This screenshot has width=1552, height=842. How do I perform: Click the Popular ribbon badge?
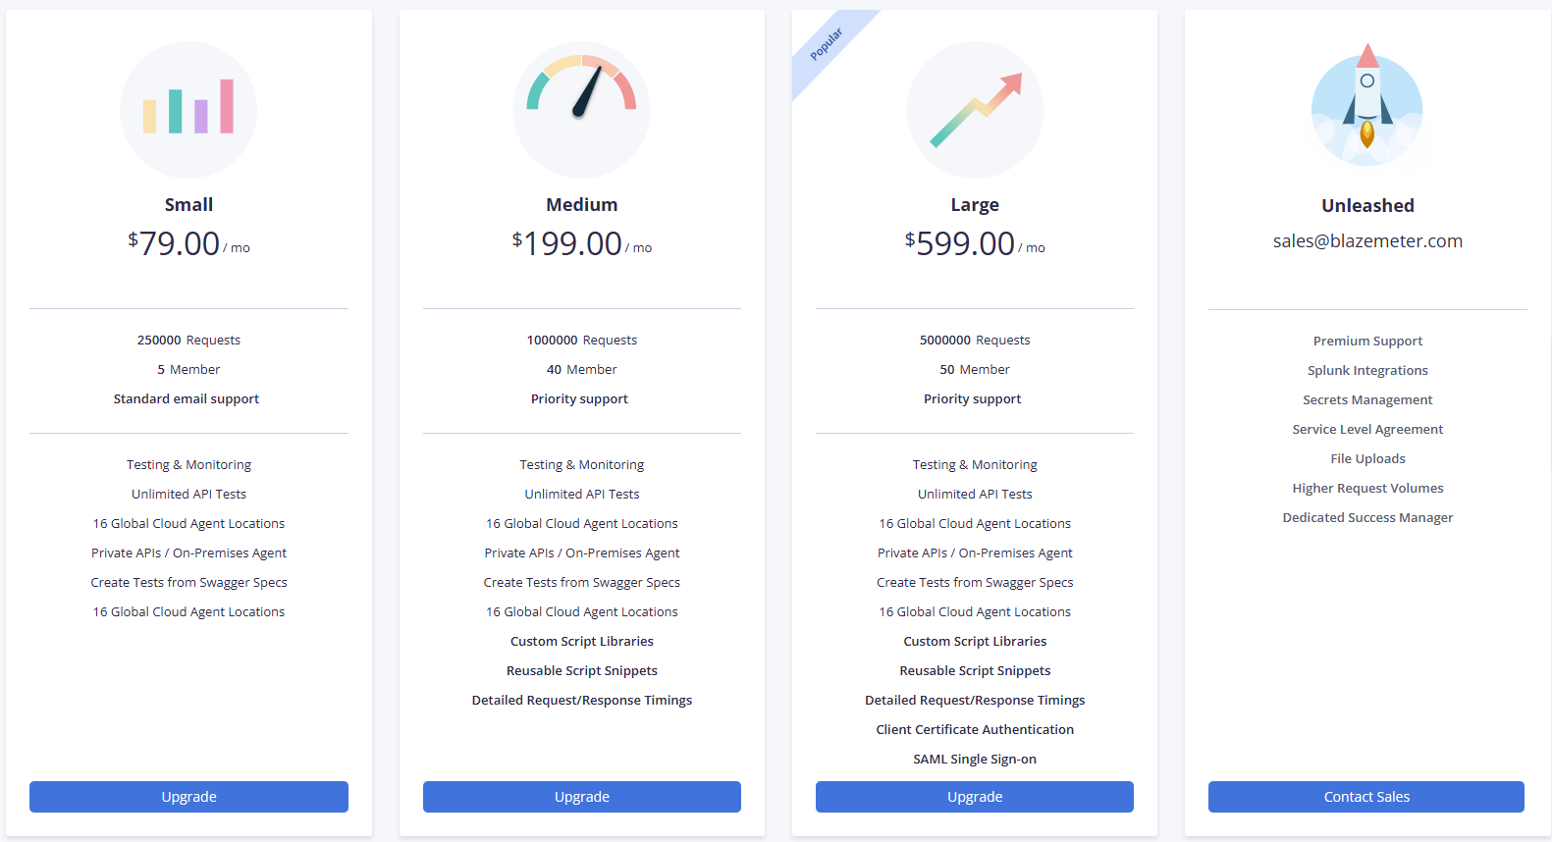tap(827, 45)
